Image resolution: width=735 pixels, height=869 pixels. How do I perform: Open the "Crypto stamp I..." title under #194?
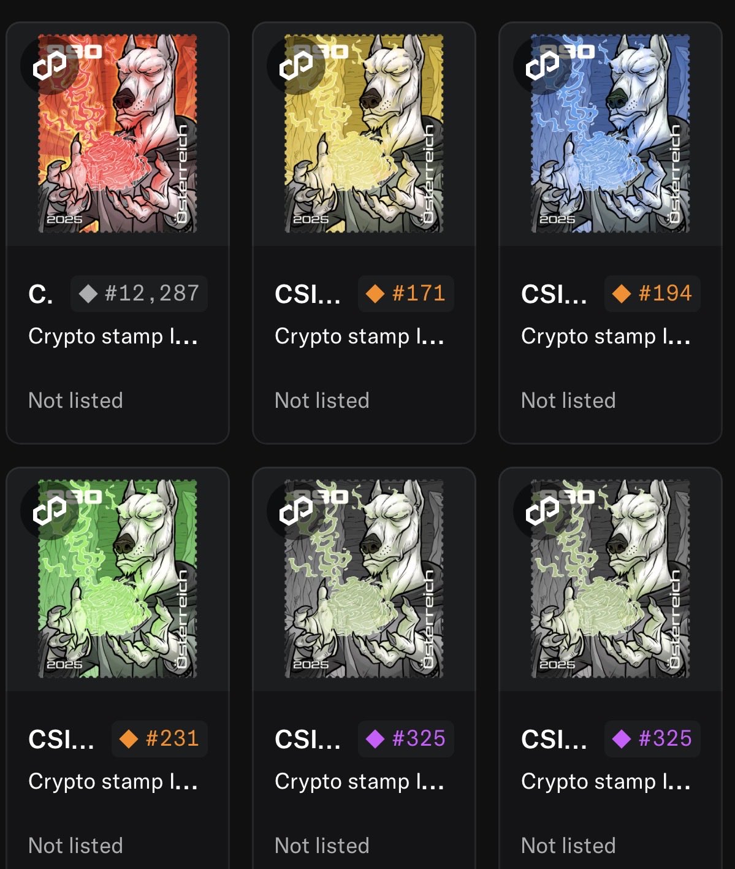click(x=606, y=336)
